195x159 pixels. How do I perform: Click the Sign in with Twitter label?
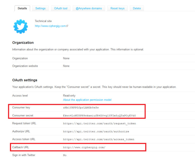click(24, 155)
